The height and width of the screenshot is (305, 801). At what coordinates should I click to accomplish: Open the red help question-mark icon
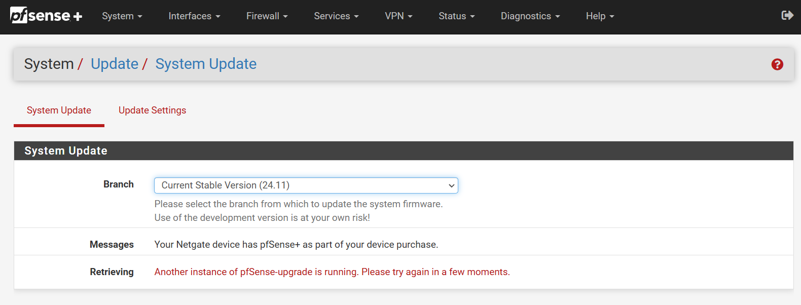[x=777, y=64]
